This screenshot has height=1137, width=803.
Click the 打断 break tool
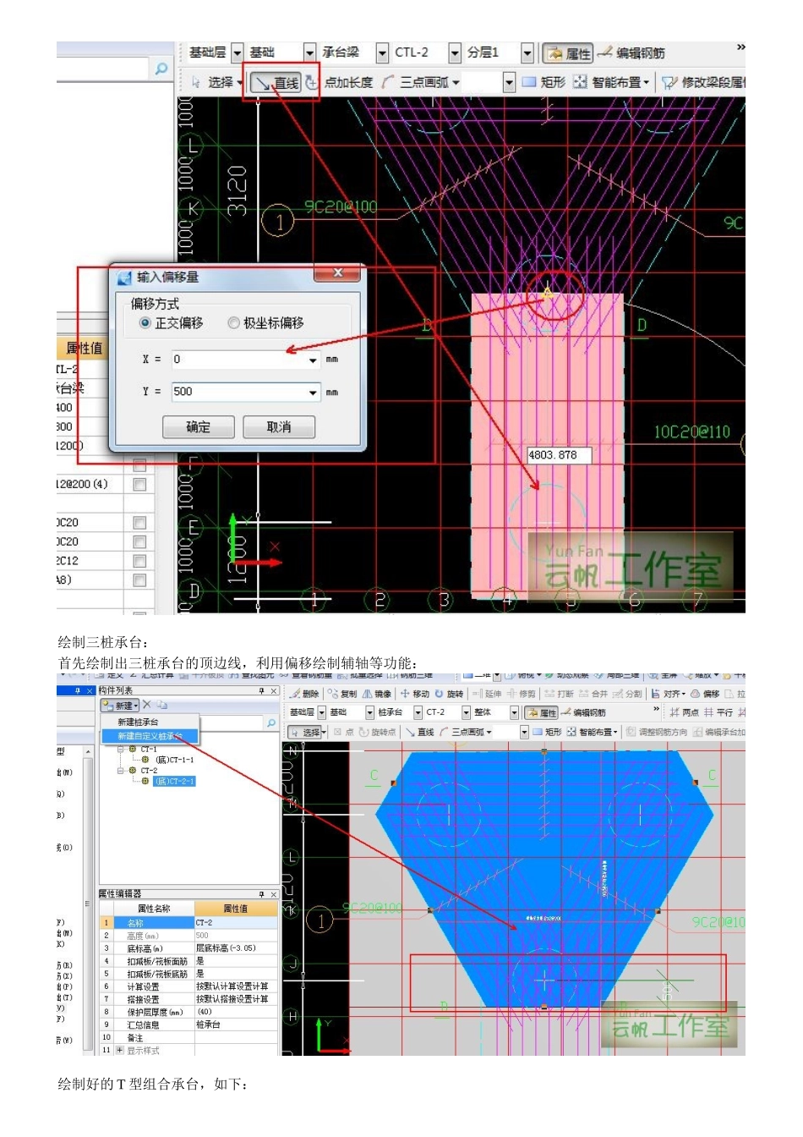point(560,694)
